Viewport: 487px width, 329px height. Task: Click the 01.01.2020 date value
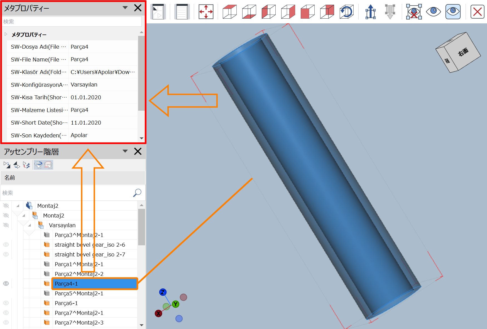[x=86, y=97]
